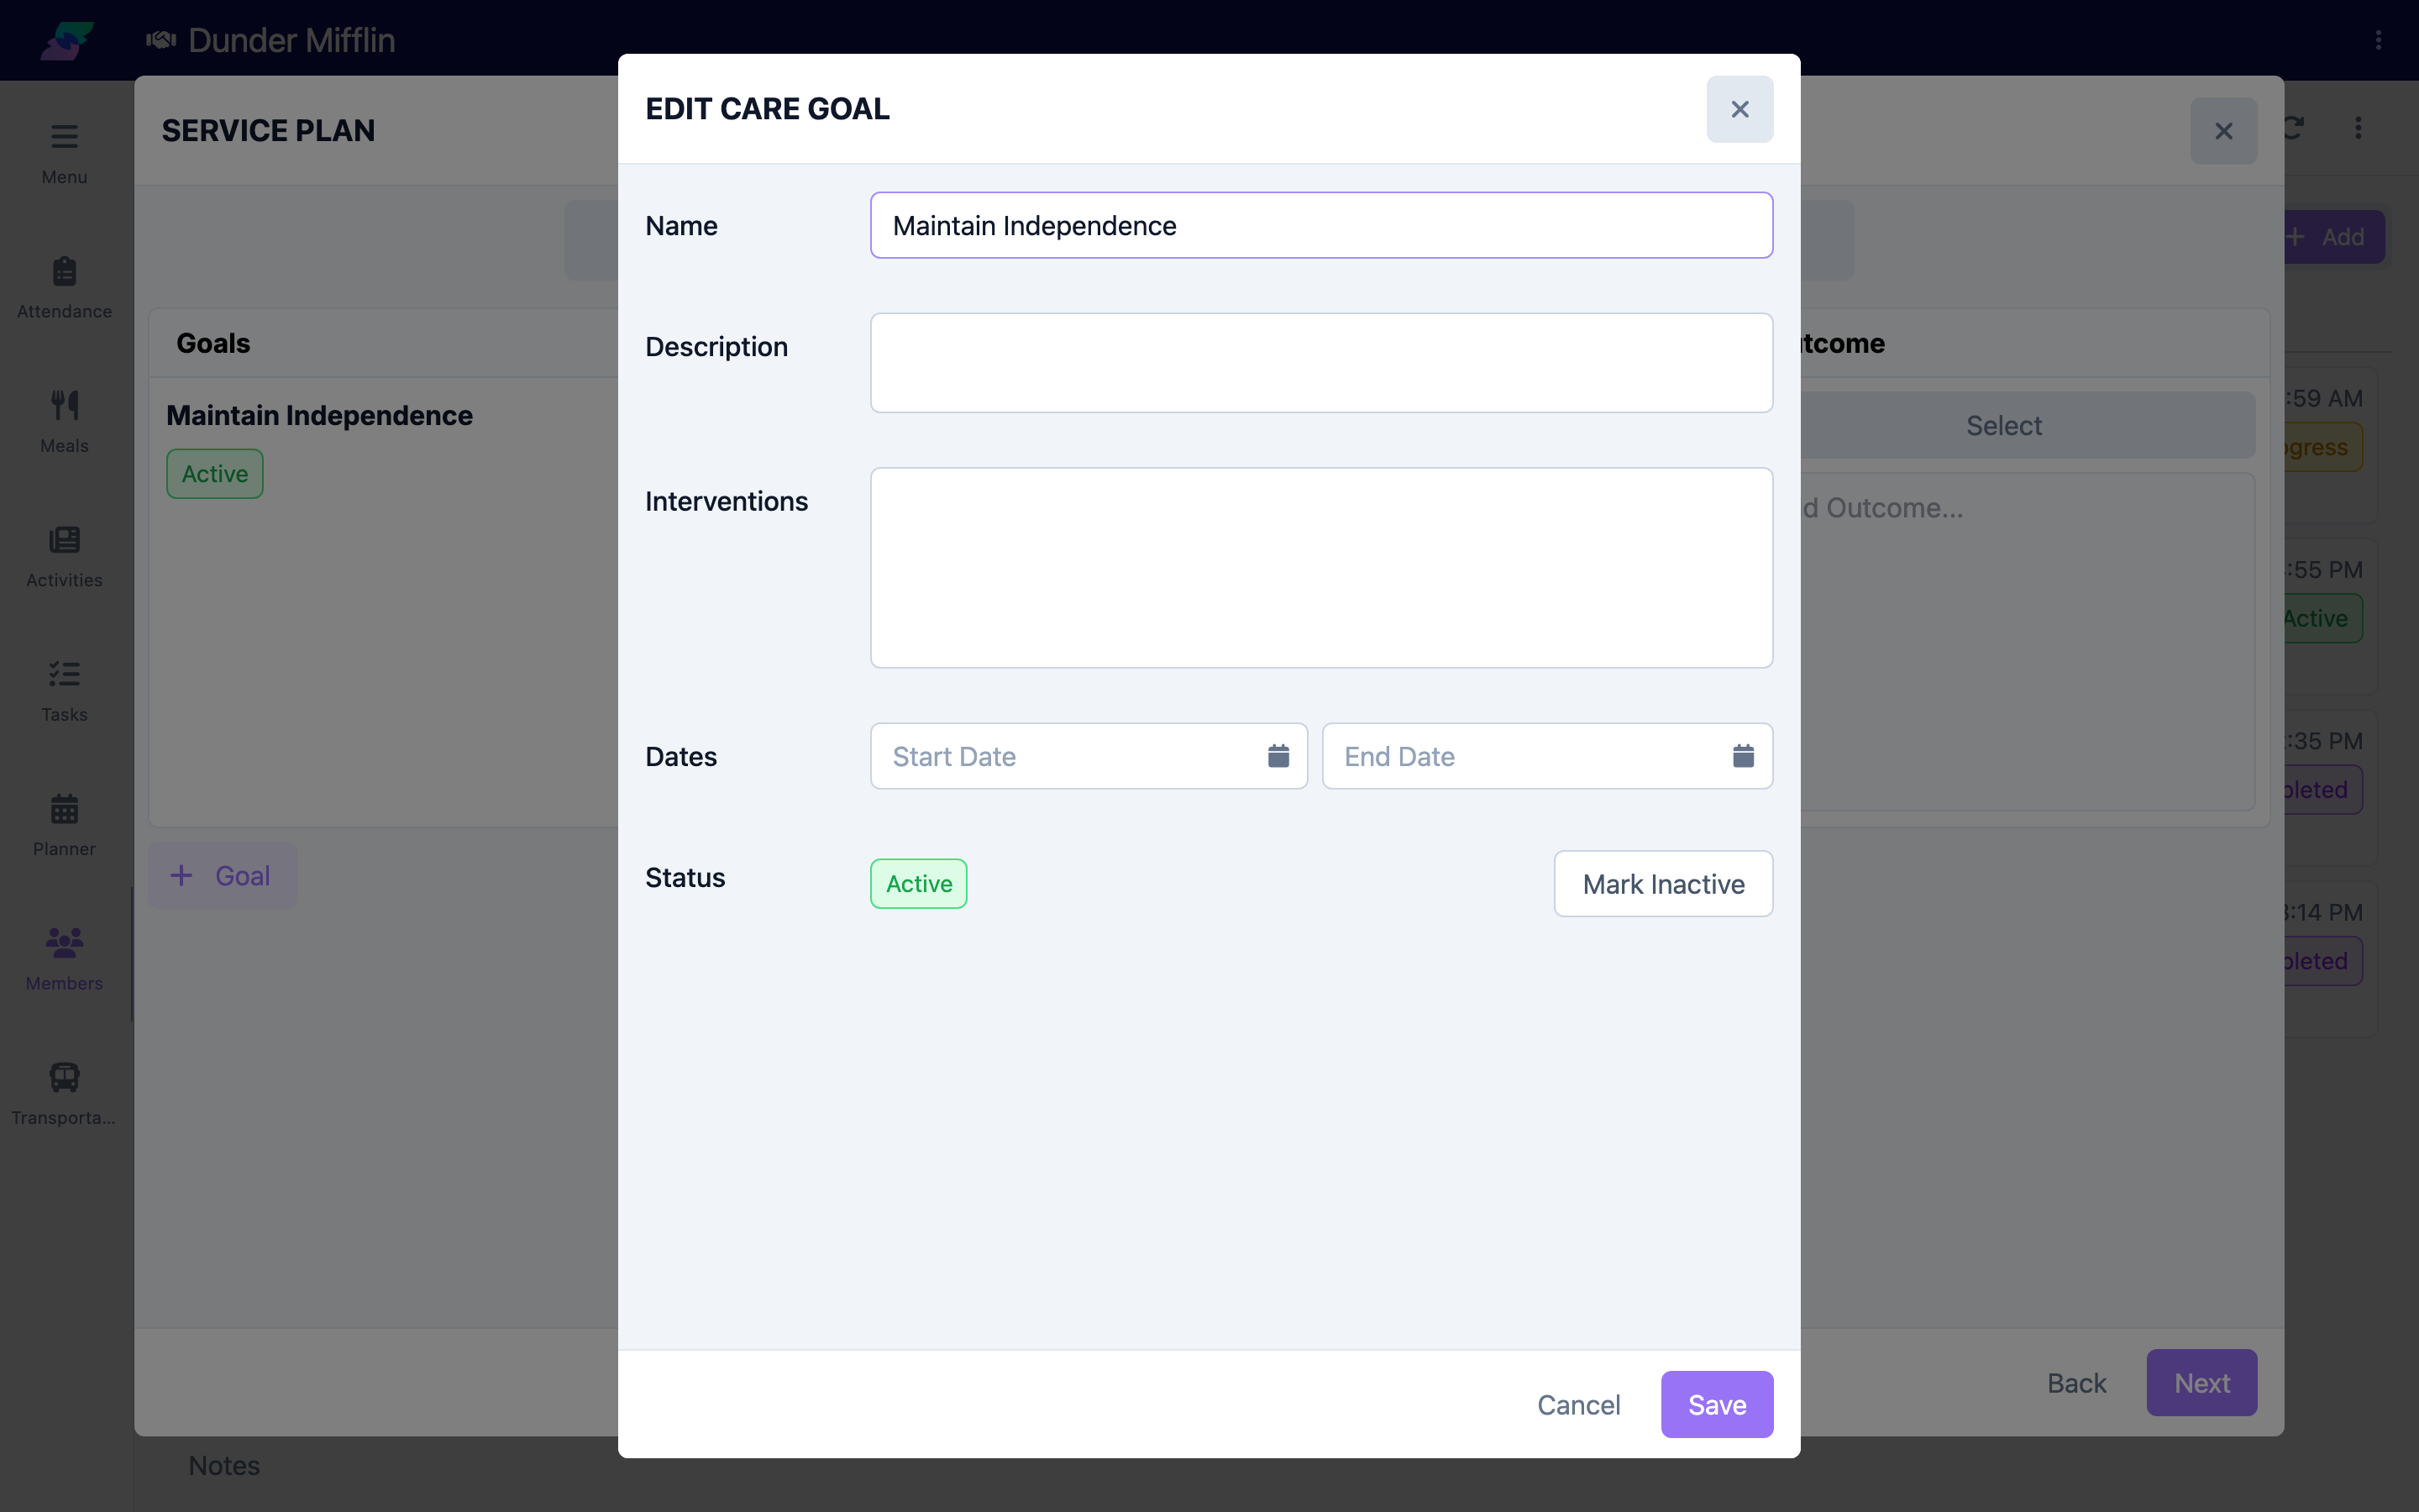This screenshot has height=1512, width=2419.
Task: Click the Dunder Mifflin title
Action: pyautogui.click(x=292, y=40)
